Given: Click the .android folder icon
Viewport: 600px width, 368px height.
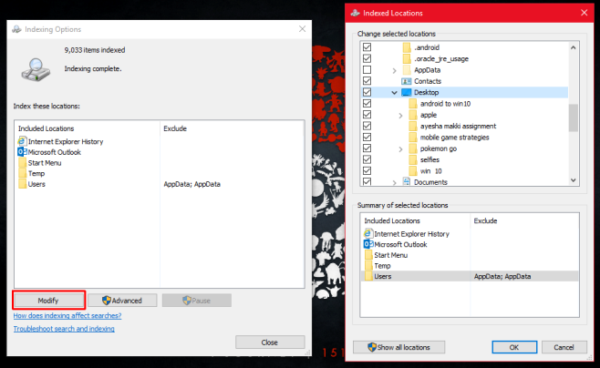Looking at the screenshot, I should (x=407, y=47).
